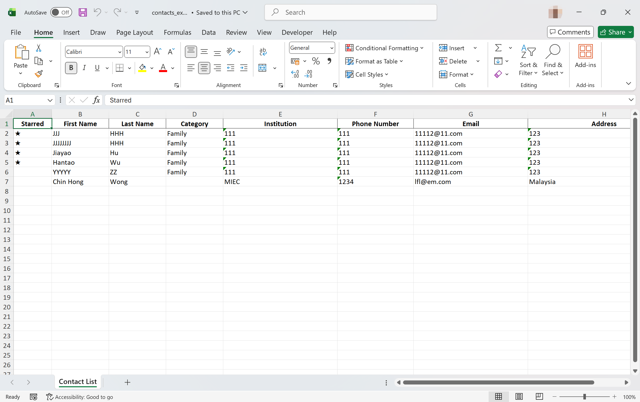The image size is (640, 402).
Task: Switch to Page Break Preview view
Action: [539, 397]
